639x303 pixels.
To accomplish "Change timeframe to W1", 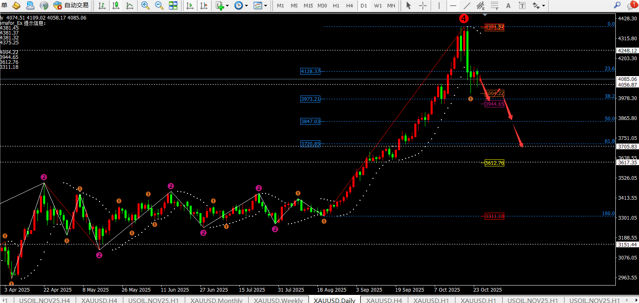I will click(x=378, y=6).
